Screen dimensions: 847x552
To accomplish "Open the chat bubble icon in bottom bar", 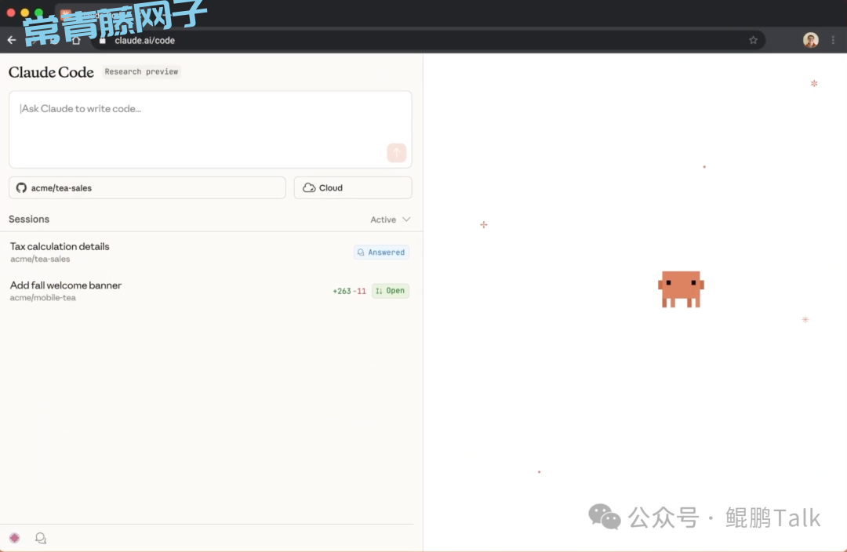I will 41,538.
